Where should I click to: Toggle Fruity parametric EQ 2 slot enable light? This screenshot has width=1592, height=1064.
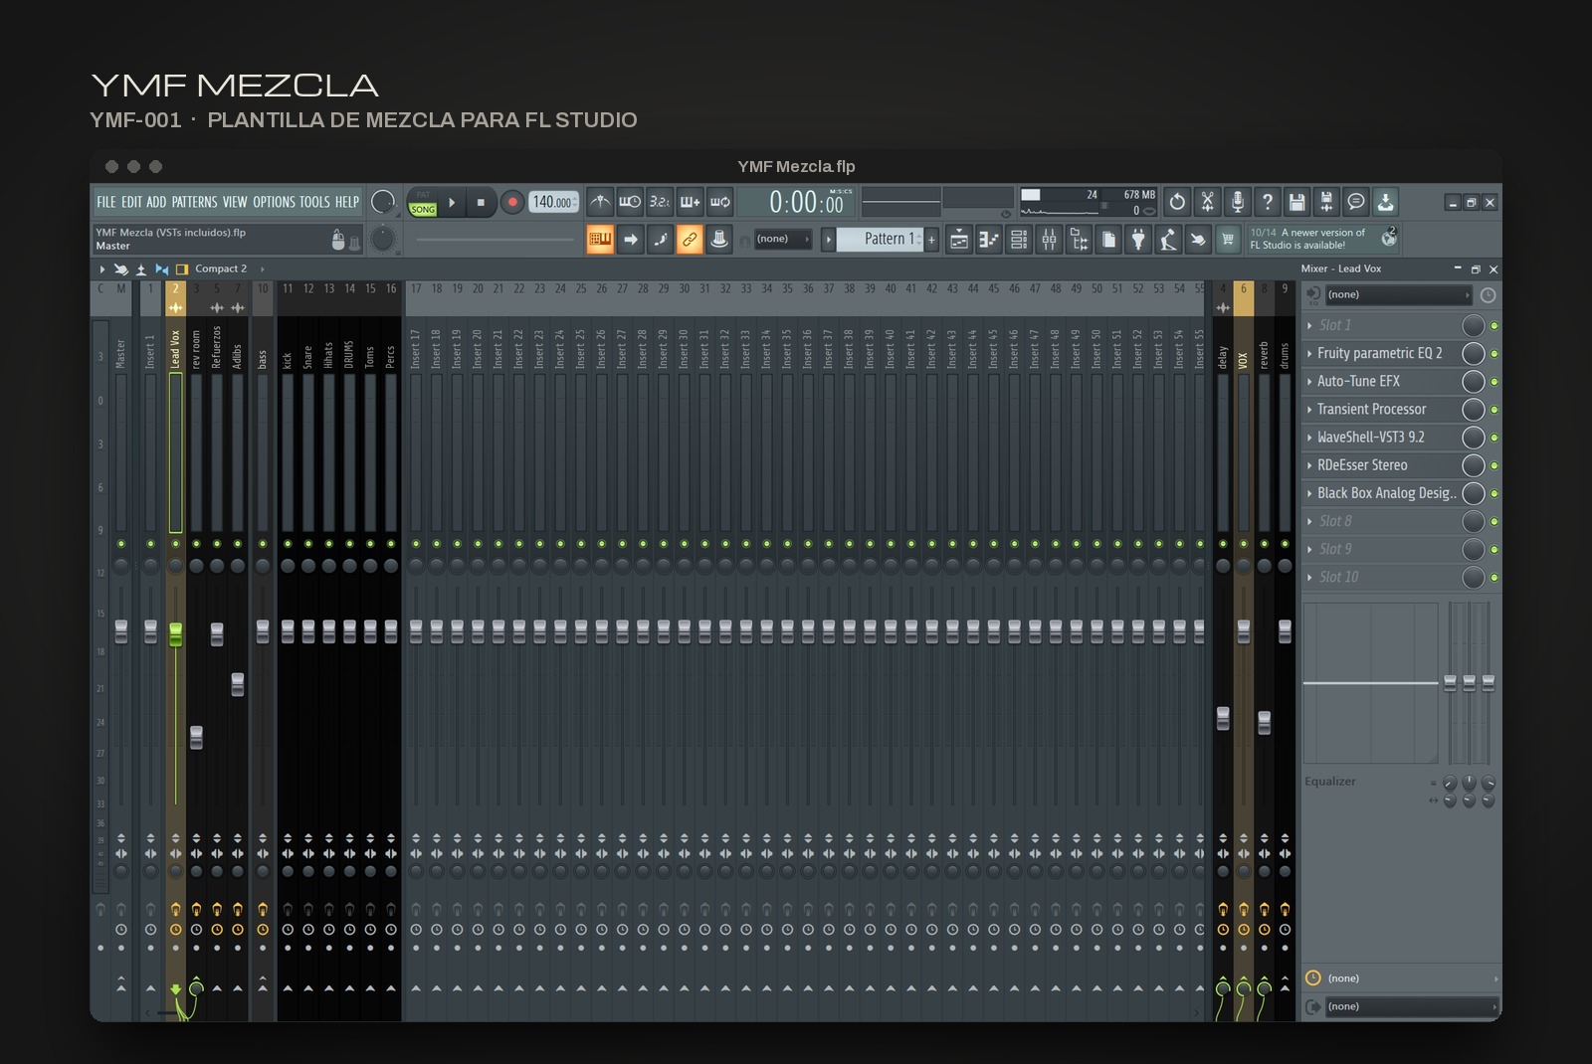pyautogui.click(x=1493, y=354)
